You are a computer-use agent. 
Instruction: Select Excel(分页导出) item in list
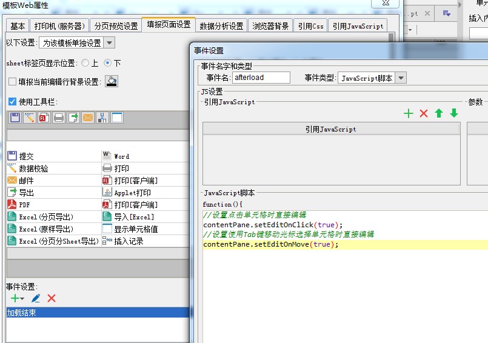[53, 217]
